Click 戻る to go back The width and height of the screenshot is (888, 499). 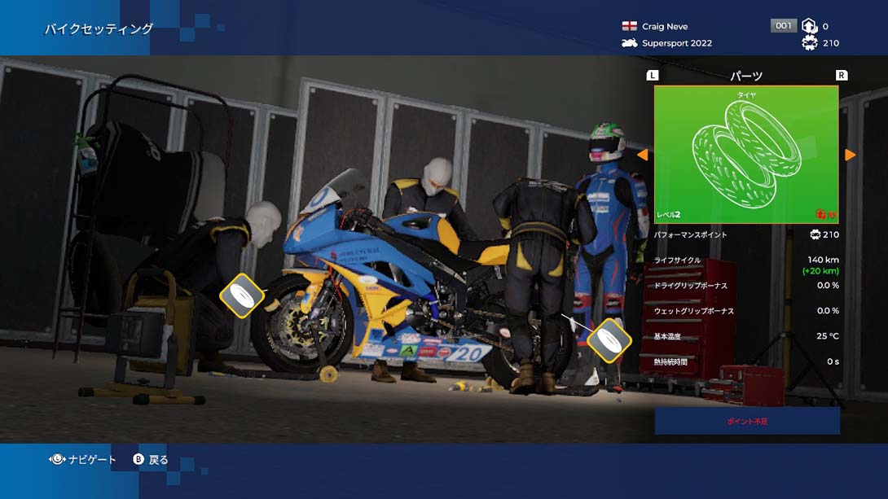152,458
